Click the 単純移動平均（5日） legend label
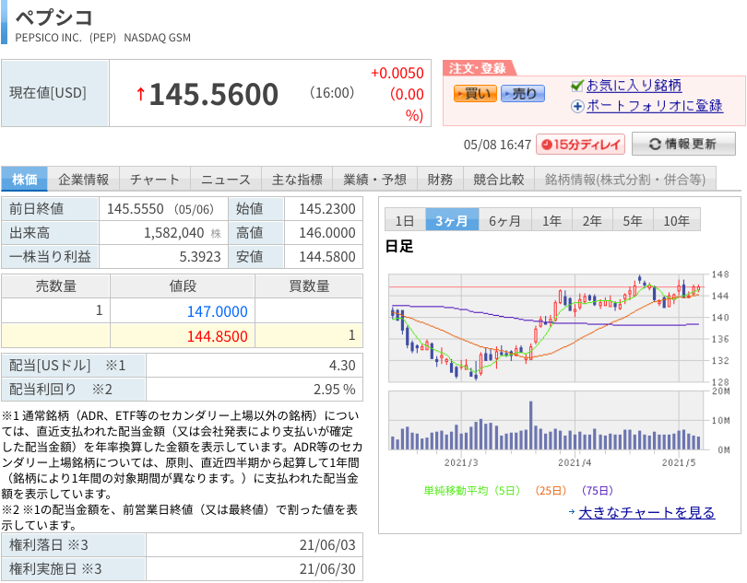Image resolution: width=747 pixels, height=583 pixels. [x=472, y=491]
